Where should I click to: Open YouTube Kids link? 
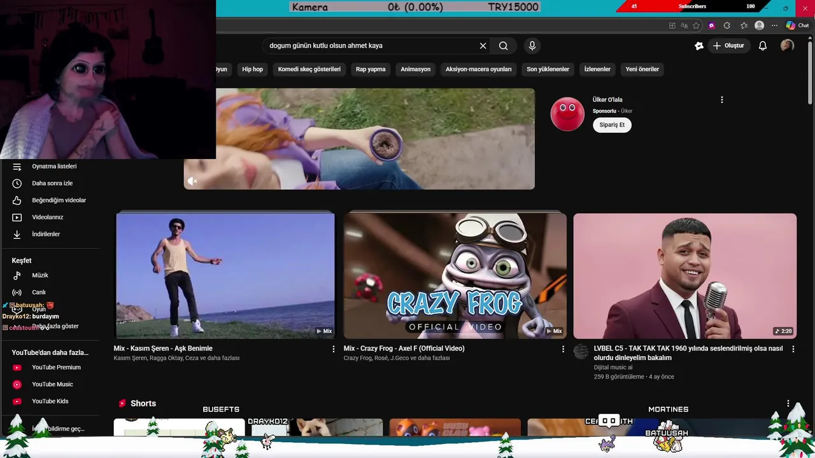(50, 401)
